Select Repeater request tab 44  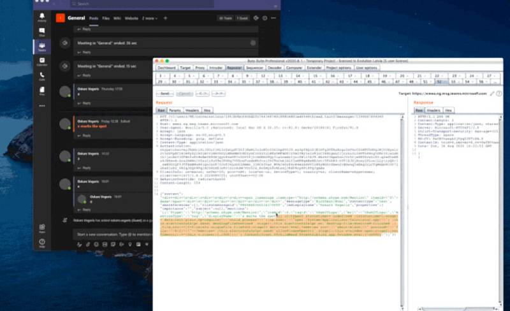(x=356, y=82)
